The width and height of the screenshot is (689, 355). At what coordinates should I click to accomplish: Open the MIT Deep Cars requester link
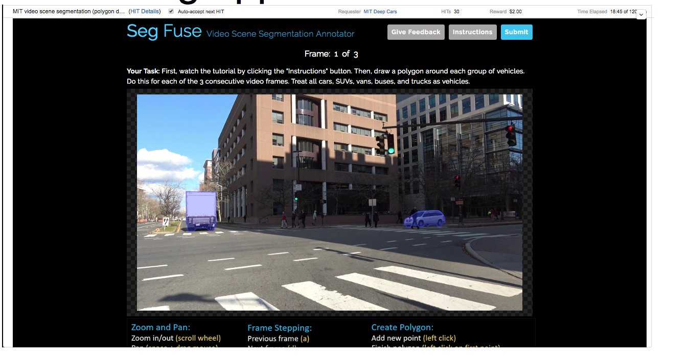click(x=380, y=11)
